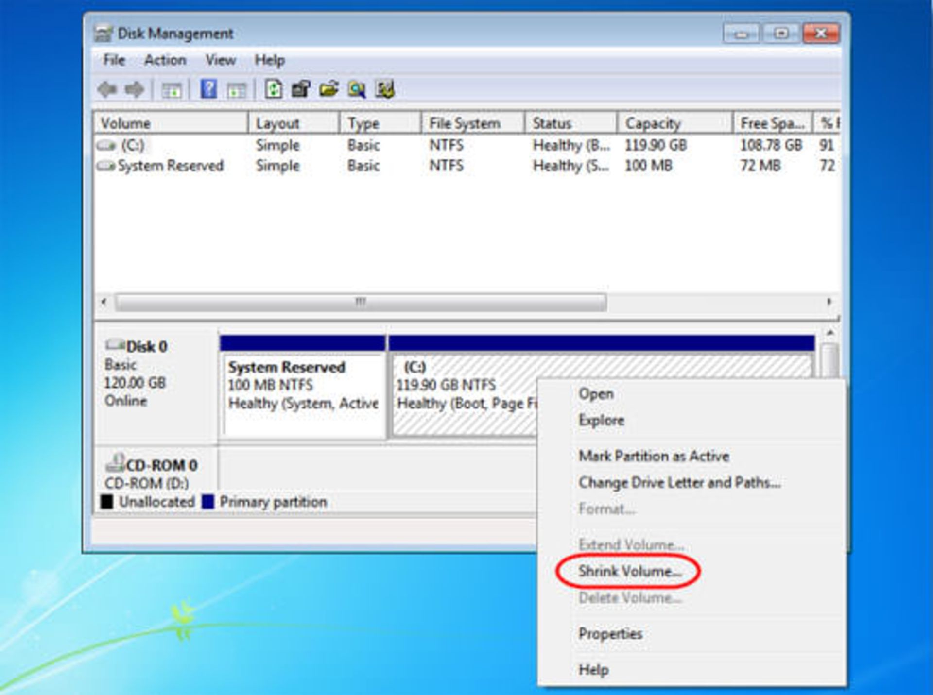Click the Healthy (B... status cell for (C:)

[571, 145]
